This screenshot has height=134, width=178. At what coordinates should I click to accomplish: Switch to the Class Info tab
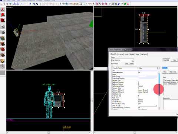tap(113, 54)
